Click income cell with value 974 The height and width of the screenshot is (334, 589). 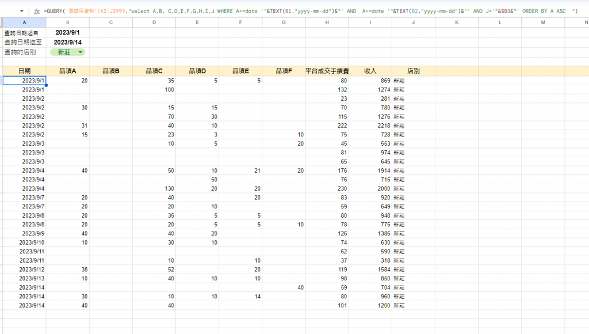tap(370, 153)
